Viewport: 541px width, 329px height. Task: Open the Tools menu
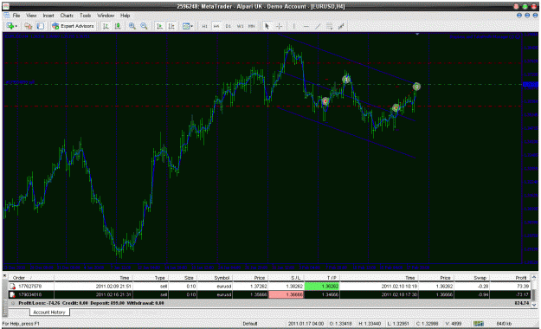pos(85,16)
